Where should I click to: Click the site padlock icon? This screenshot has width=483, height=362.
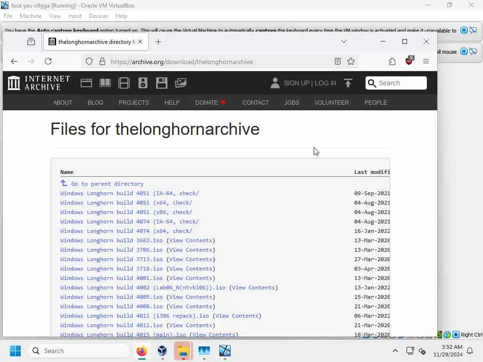coord(102,62)
